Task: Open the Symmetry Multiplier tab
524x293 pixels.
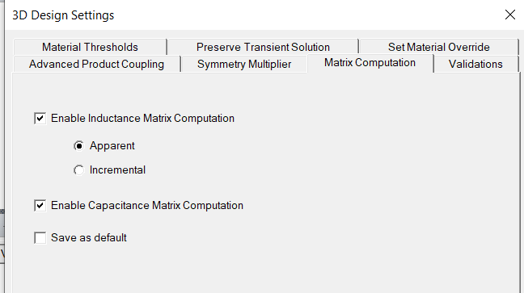Action: pos(244,64)
